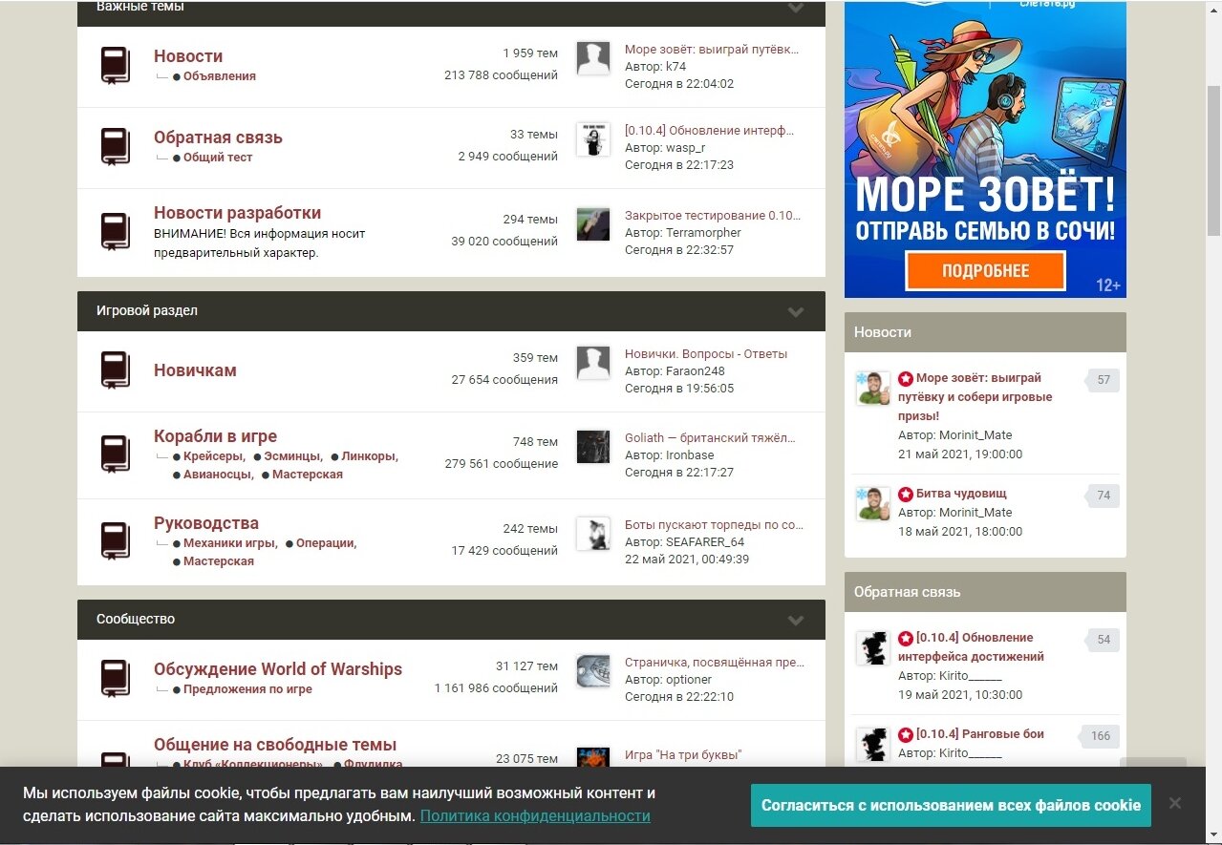Image resolution: width=1222 pixels, height=845 pixels.
Task: Click the 166 replies counter badge
Action: pyautogui.click(x=1100, y=736)
